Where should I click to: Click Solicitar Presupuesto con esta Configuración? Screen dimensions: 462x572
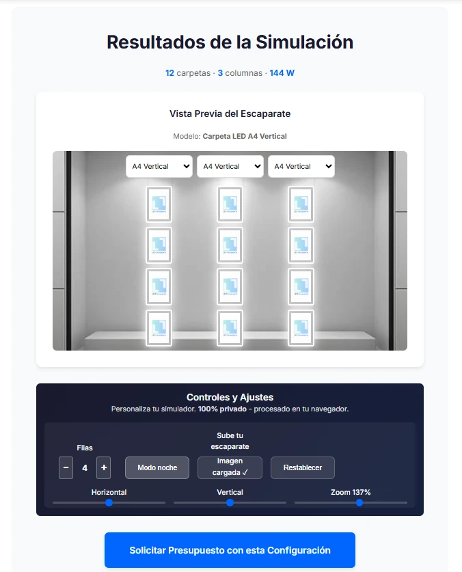[230, 550]
